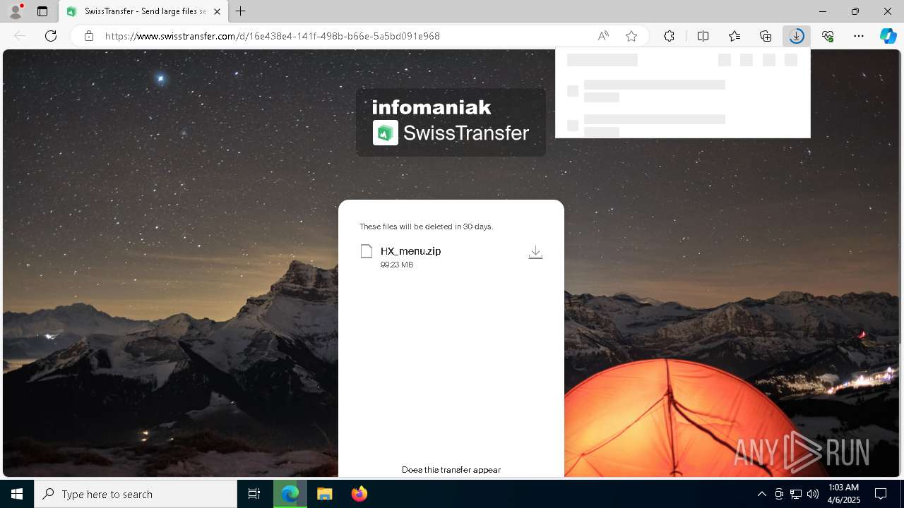
Task: Launch Firefox from taskbar
Action: (359, 494)
